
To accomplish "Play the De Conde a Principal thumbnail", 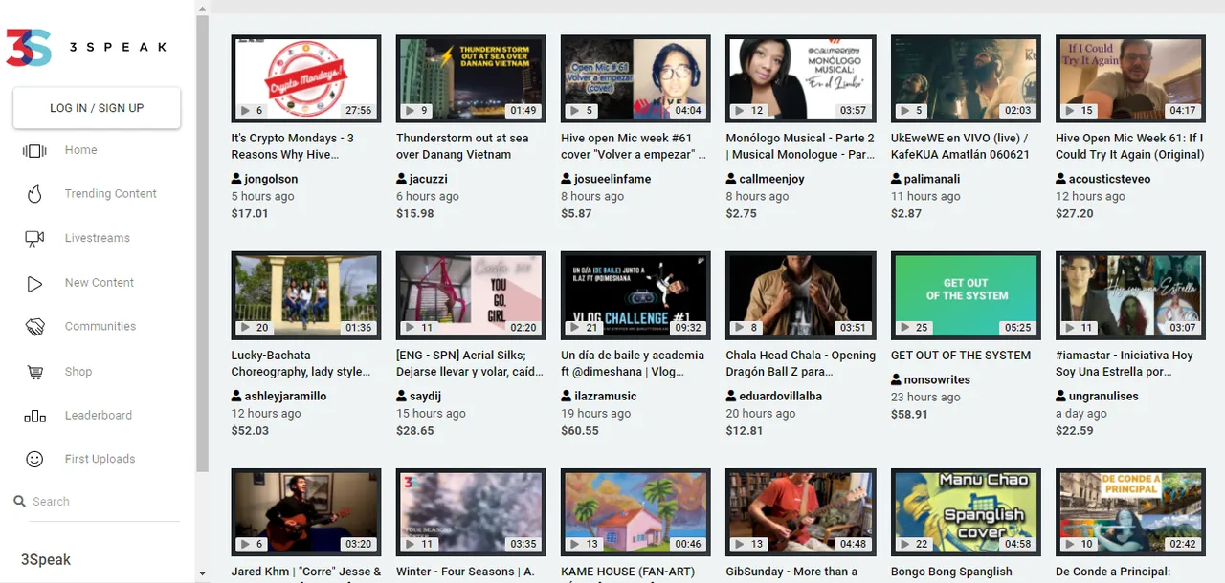I will pyautogui.click(x=1130, y=511).
